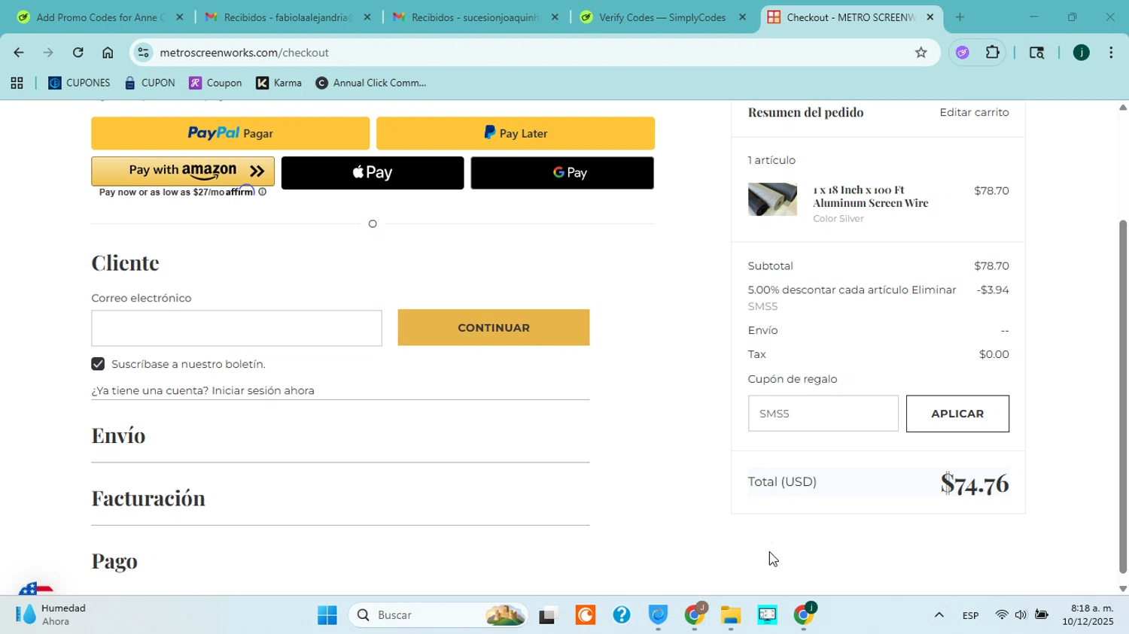The height and width of the screenshot is (634, 1129).
Task: Open the Chrome profile avatar
Action: point(1081,53)
